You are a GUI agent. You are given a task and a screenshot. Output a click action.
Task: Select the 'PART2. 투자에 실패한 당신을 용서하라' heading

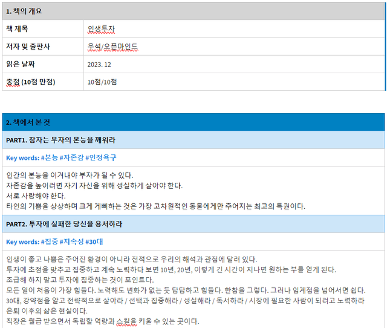193,224
